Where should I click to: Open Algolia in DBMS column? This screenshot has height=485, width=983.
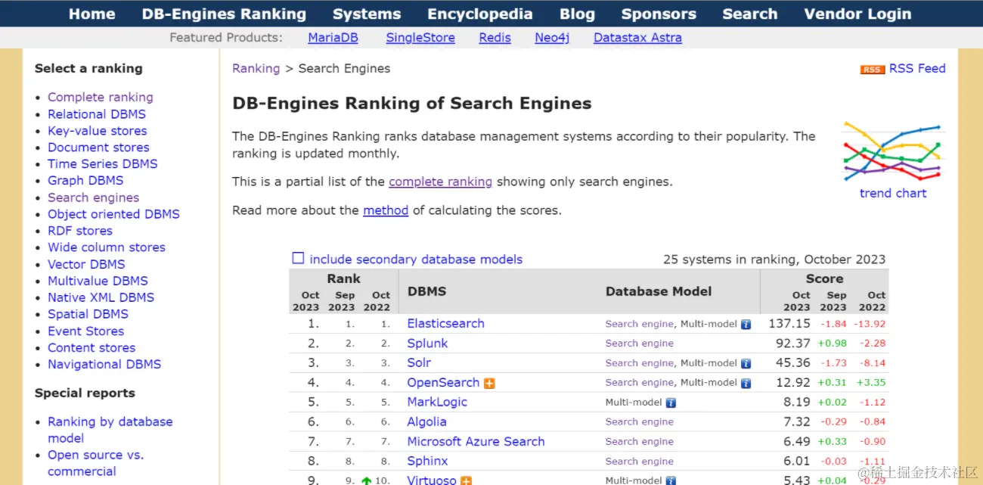426,421
